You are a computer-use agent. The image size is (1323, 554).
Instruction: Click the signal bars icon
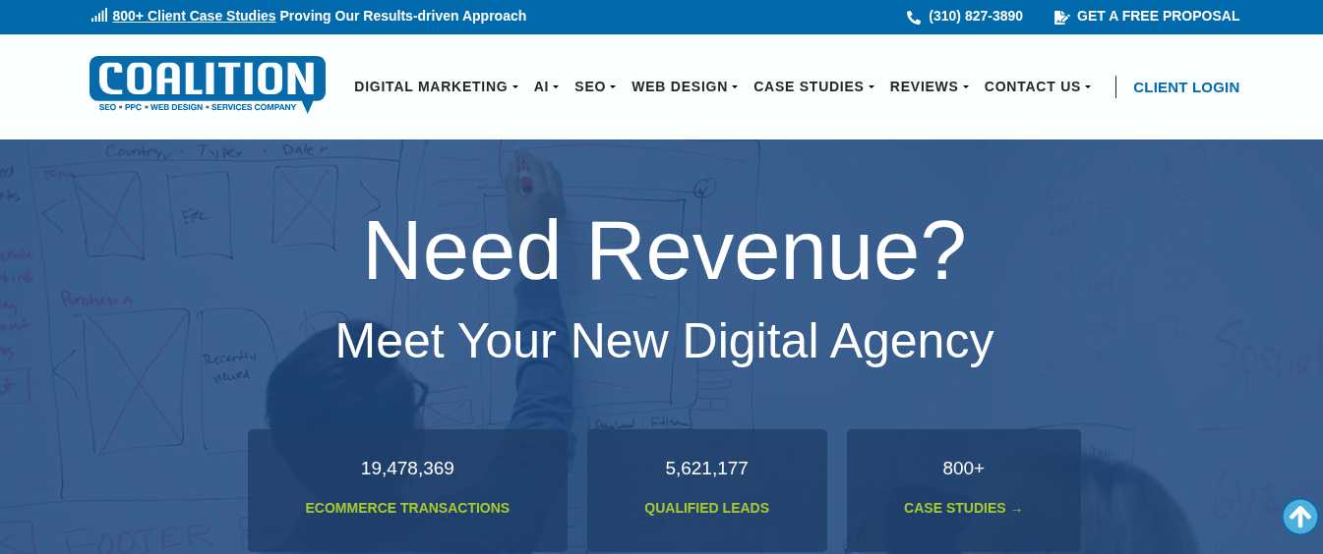99,16
